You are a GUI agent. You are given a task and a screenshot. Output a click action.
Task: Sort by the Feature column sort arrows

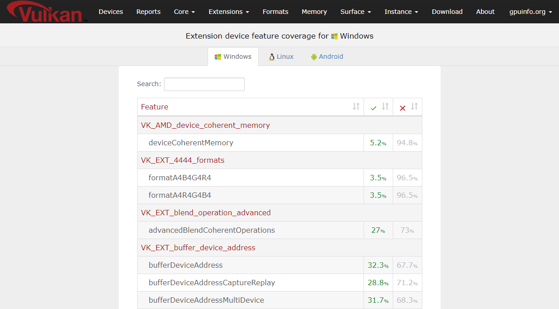click(356, 107)
